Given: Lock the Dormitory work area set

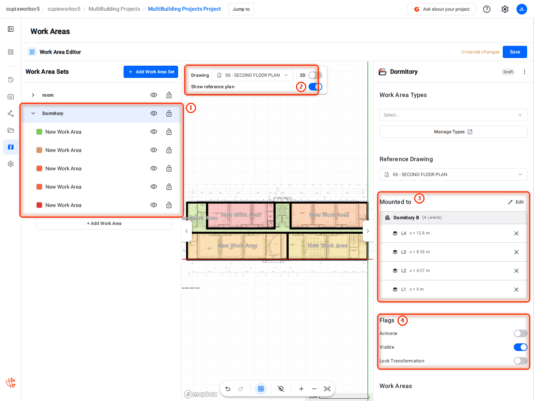Looking at the screenshot, I should [x=169, y=113].
